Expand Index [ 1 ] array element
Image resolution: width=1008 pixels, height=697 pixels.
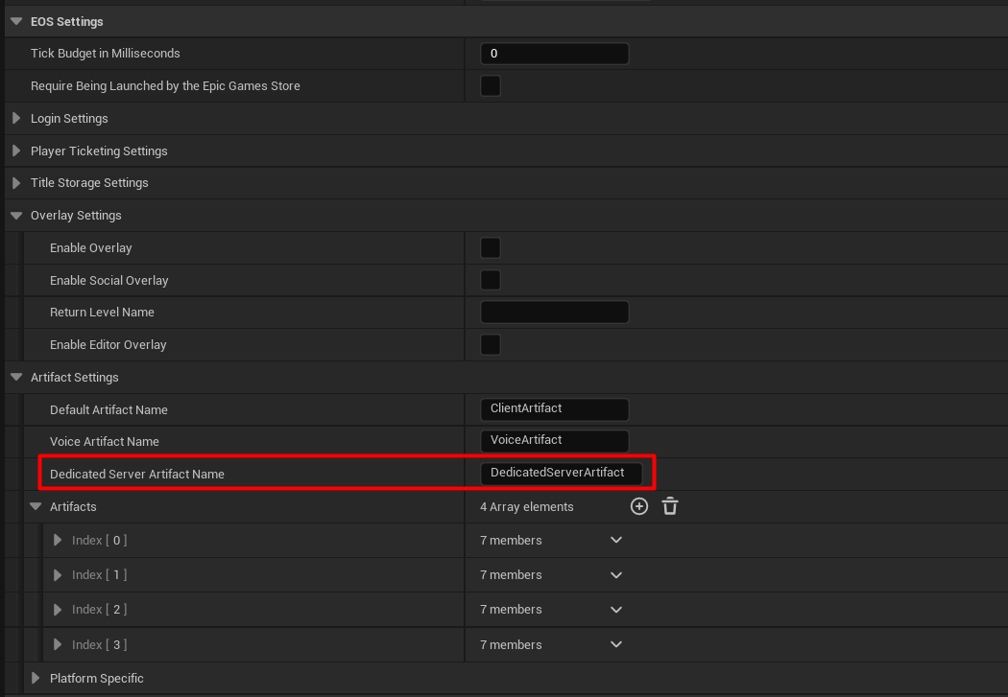[59, 575]
